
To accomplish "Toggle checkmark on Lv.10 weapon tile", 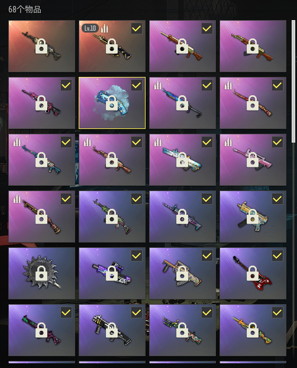I will tap(137, 28).
